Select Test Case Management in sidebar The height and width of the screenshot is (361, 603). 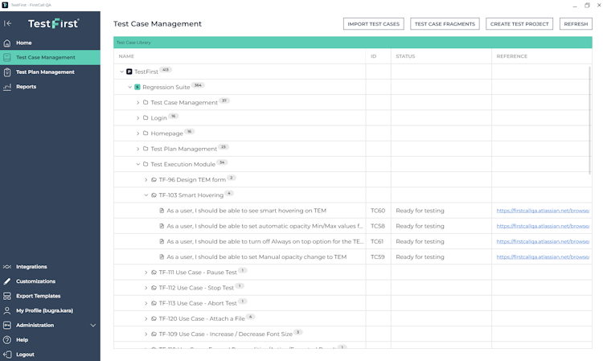pos(46,58)
